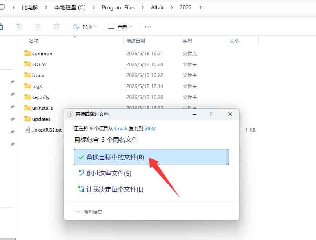Sort by the 修改日期 column header
This screenshot has height=240, width=316.
point(135,41)
